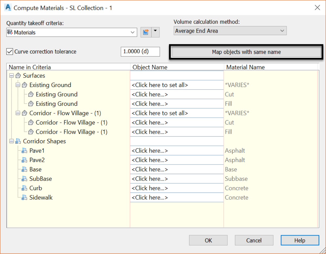Click object name cell for Pave1
The image size is (326, 254).
177,151
